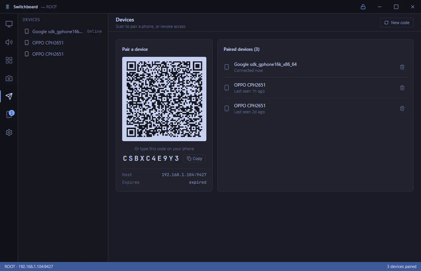Click the 'expired' expiry value
This screenshot has height=271, width=421.
[x=198, y=182]
